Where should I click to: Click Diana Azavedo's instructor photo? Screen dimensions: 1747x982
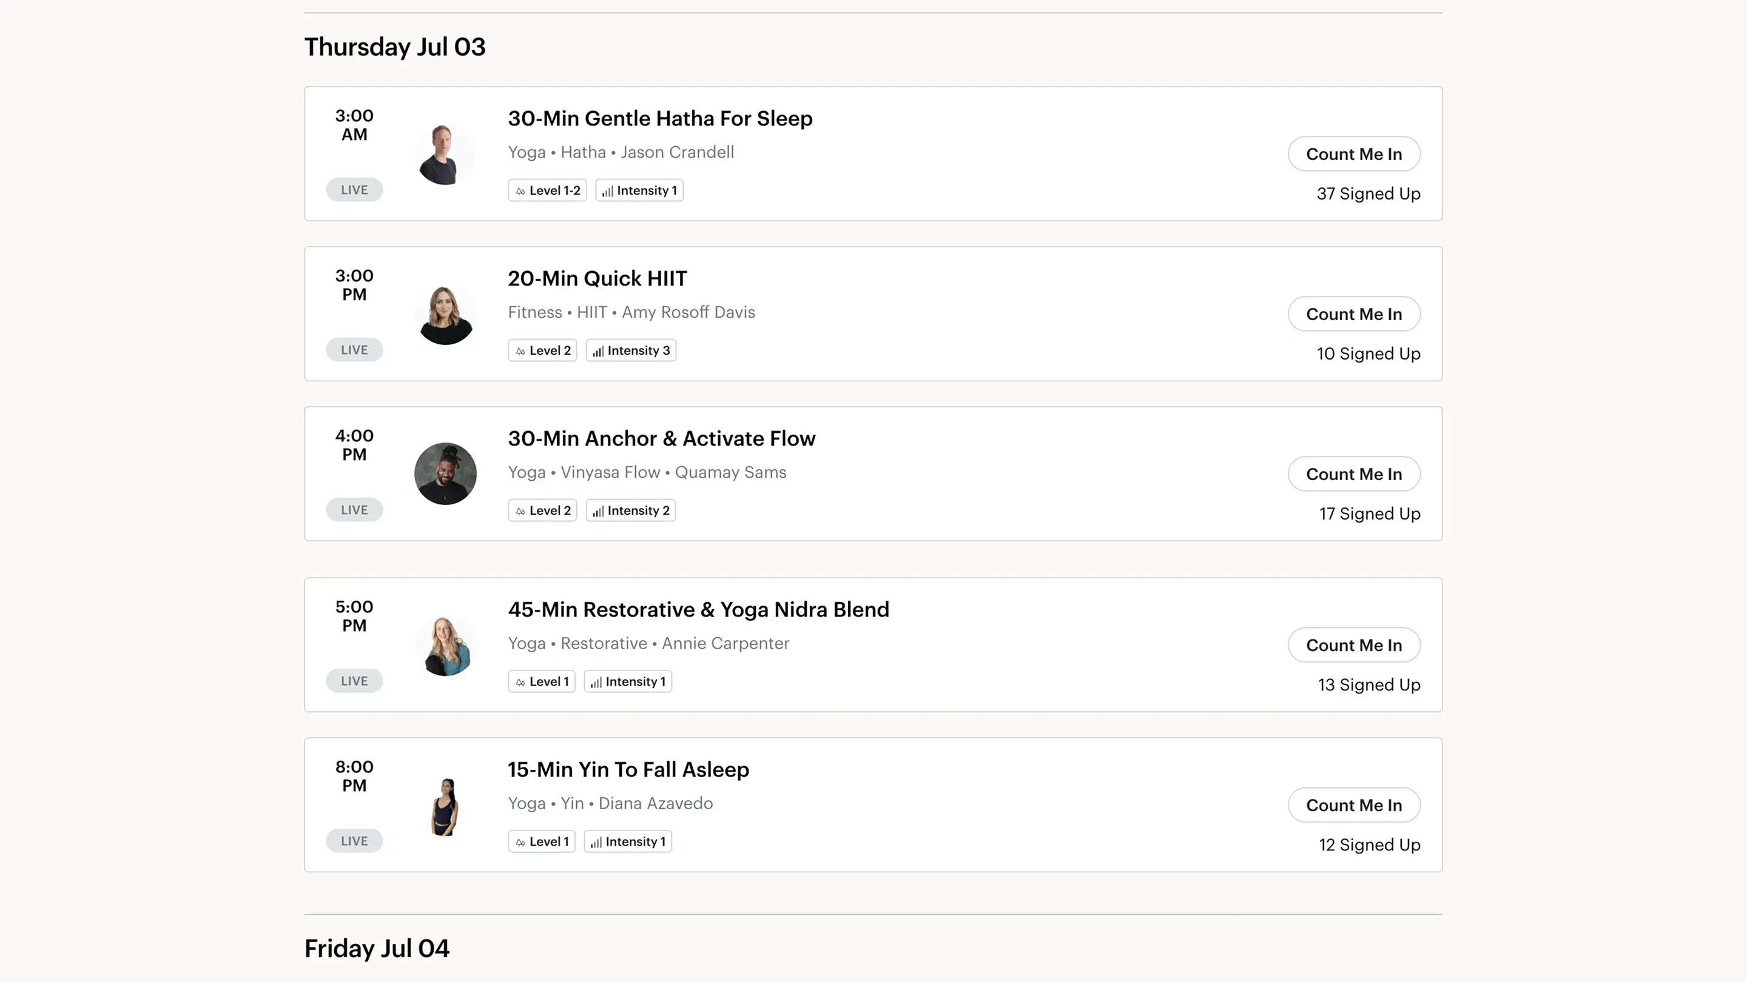click(x=445, y=805)
